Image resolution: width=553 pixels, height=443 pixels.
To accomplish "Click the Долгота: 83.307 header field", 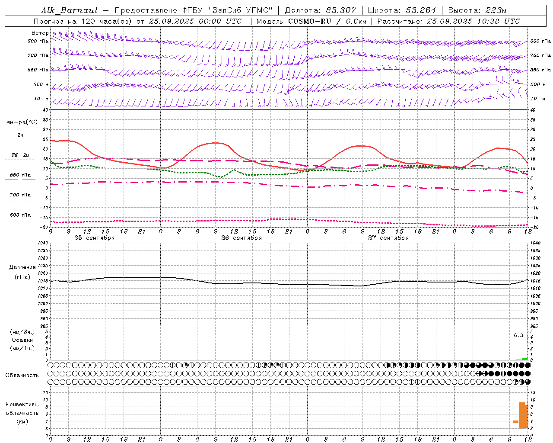I will pos(321,10).
